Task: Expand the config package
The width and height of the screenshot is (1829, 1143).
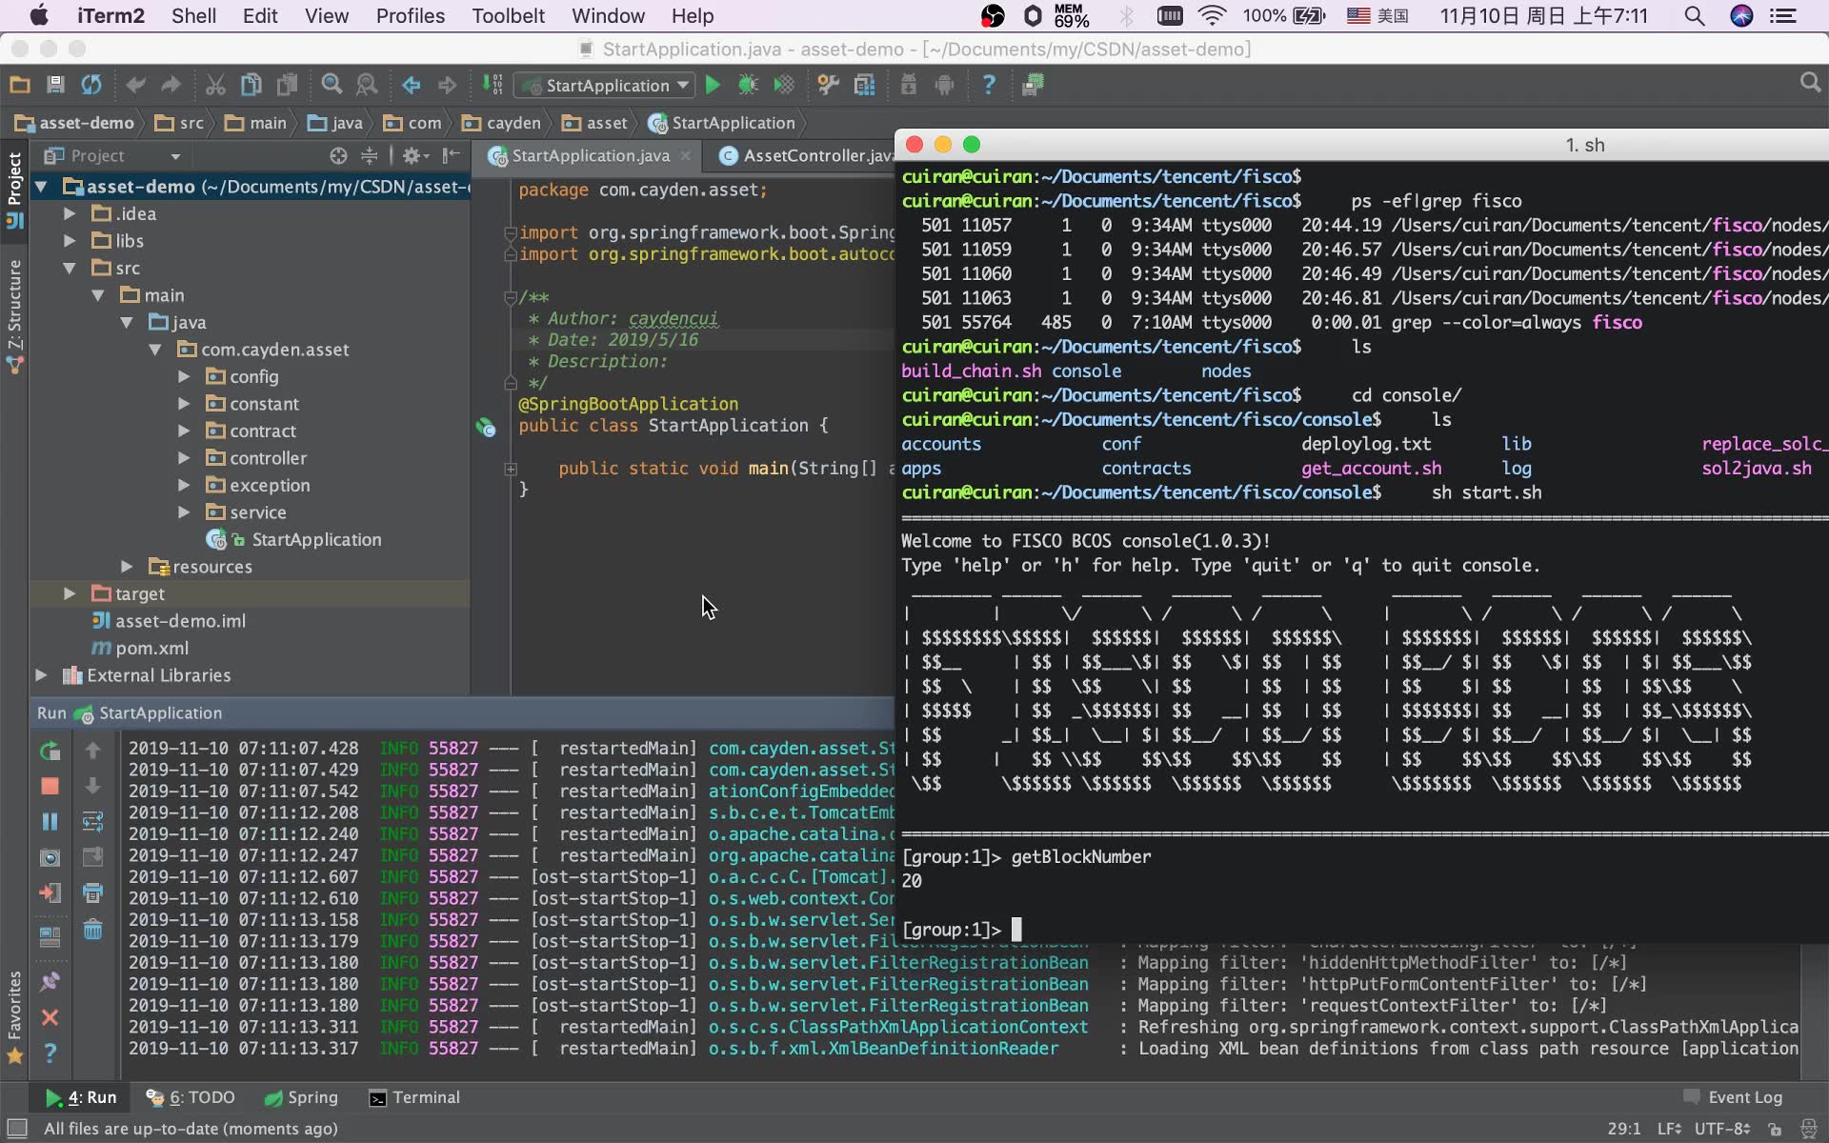Action: coord(184,377)
